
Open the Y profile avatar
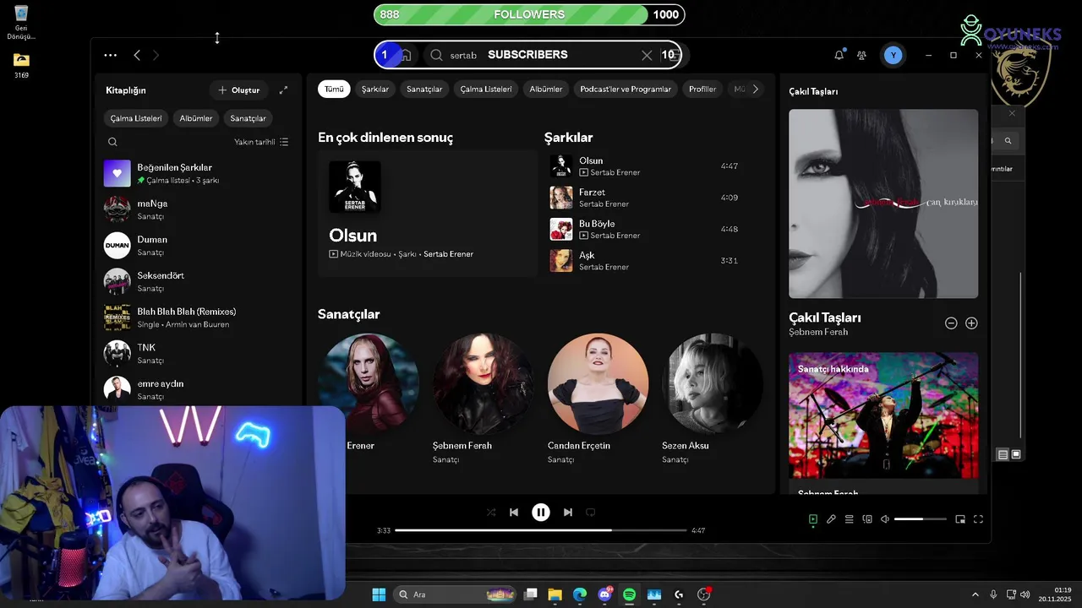coord(893,55)
